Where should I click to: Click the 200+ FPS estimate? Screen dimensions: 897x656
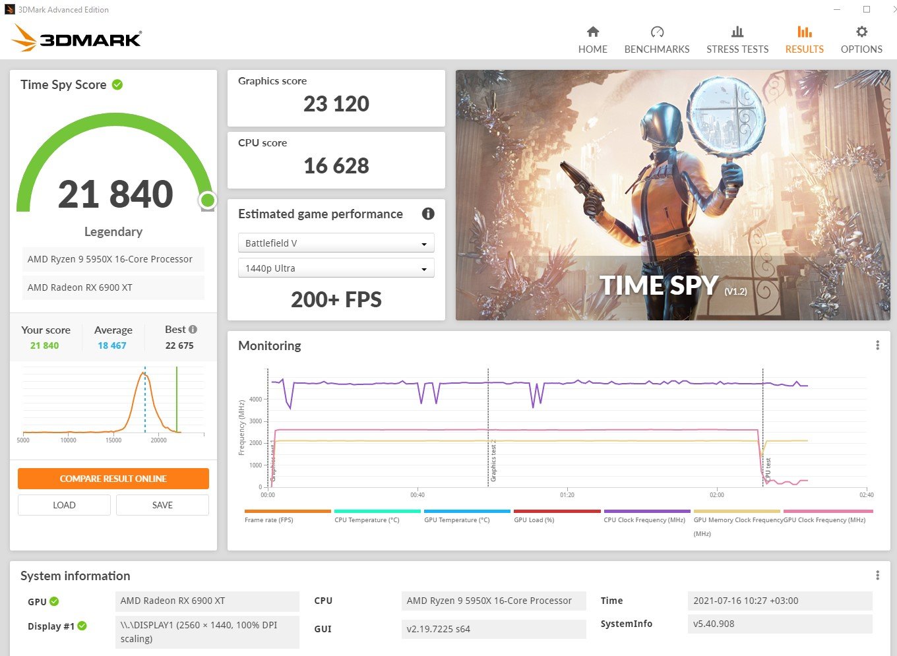tap(336, 300)
